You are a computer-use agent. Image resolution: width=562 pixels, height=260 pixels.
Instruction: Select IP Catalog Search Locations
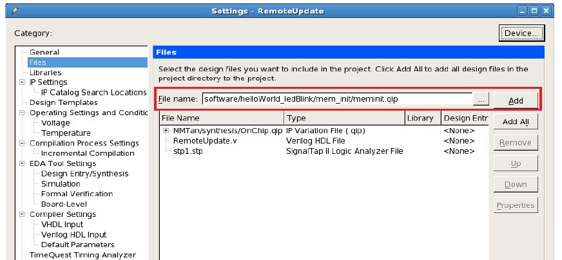click(93, 93)
